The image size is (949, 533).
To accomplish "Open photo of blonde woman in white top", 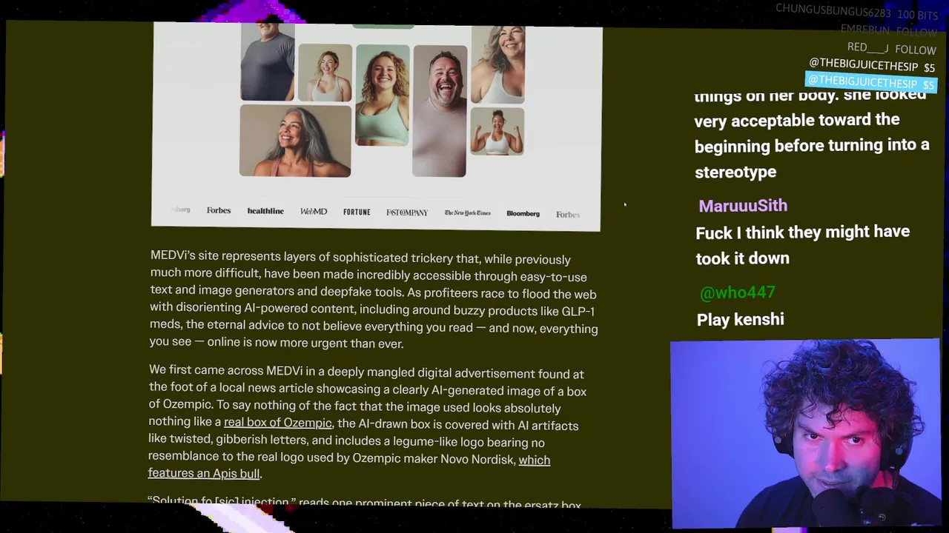I will [325, 73].
